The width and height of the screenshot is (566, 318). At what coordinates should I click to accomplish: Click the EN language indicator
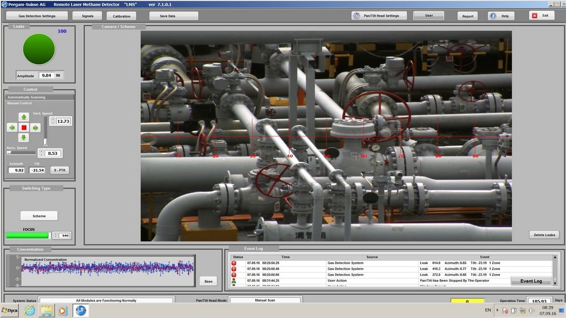[488, 310]
